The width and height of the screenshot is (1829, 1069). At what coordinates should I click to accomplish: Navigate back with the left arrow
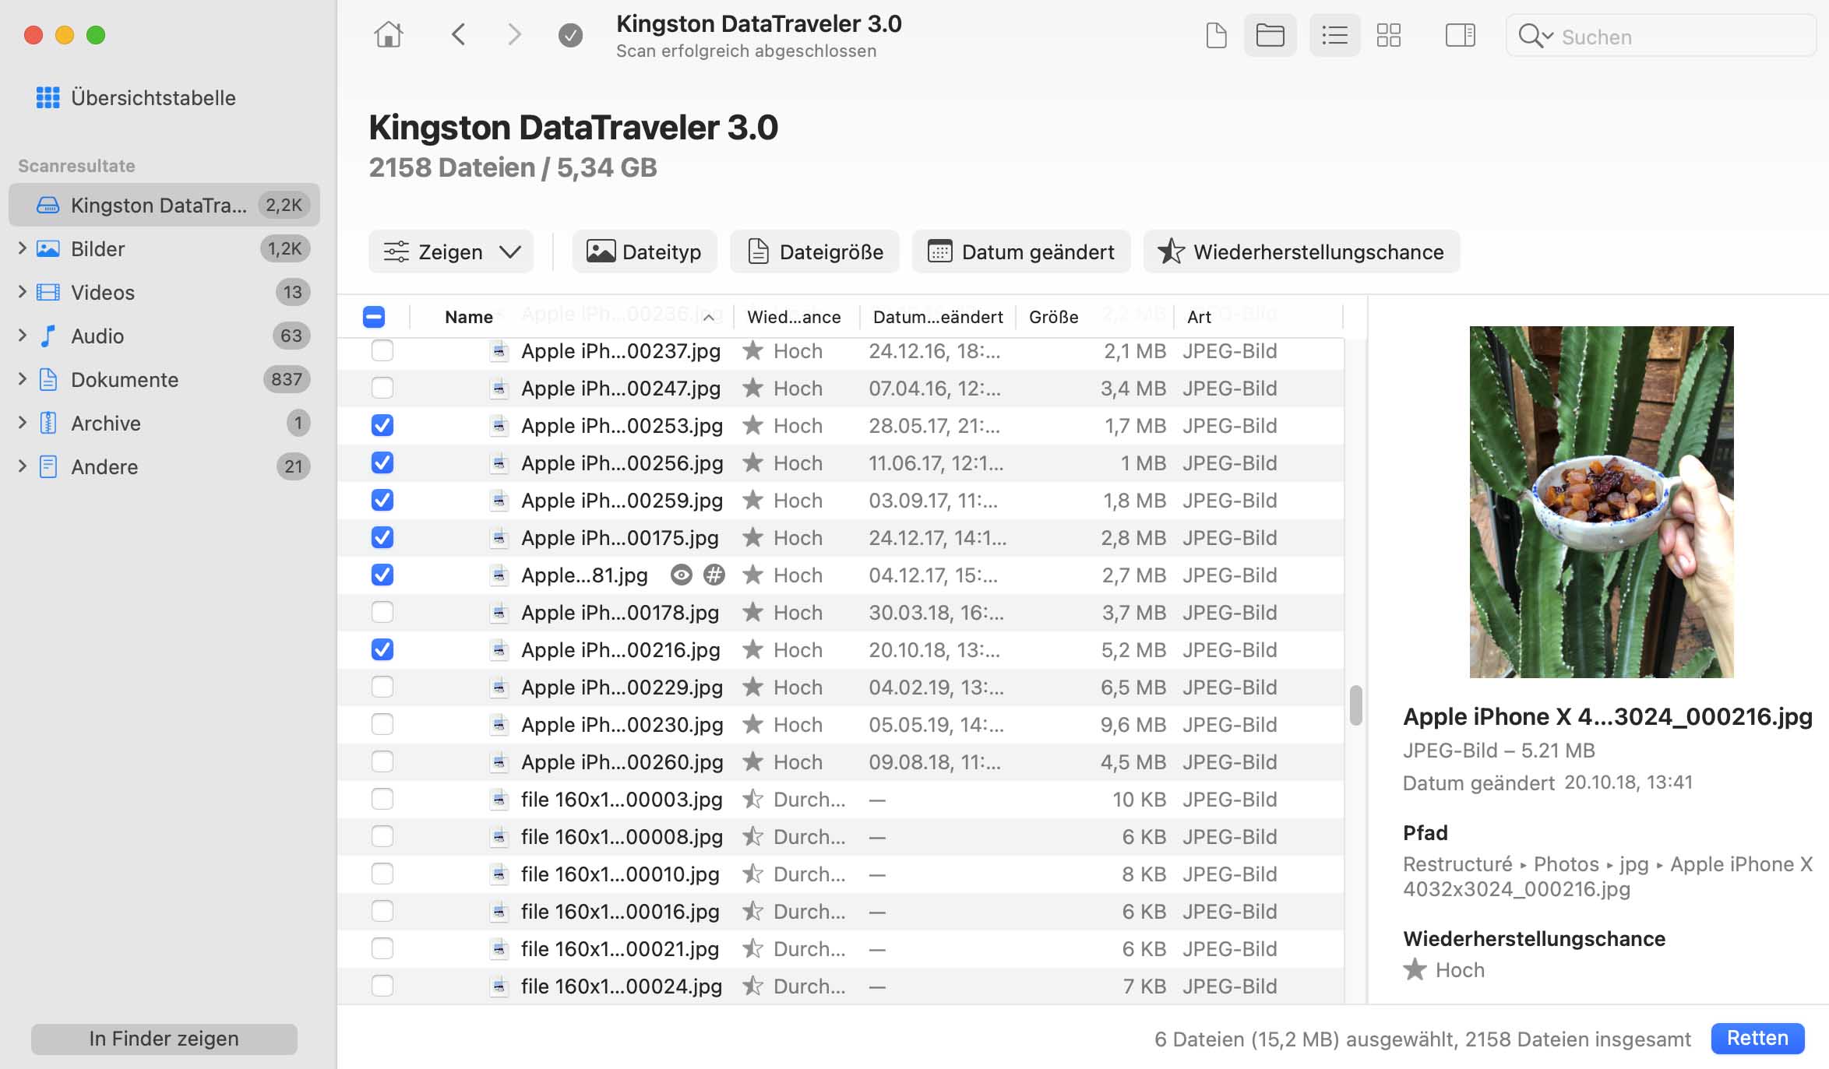point(458,35)
